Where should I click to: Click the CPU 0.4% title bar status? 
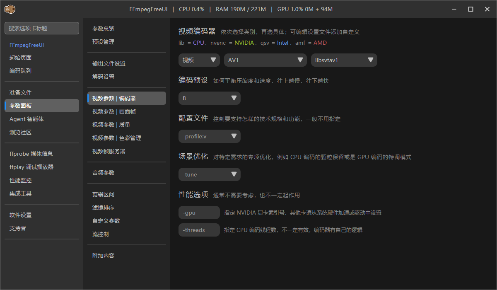tap(191, 9)
